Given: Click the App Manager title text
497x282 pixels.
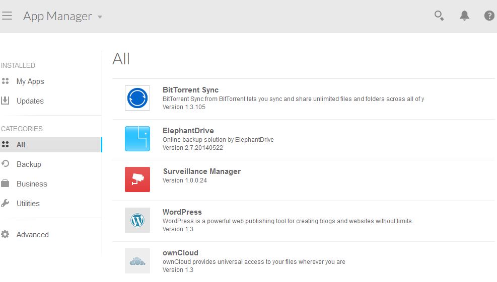Looking at the screenshot, I should pos(58,16).
